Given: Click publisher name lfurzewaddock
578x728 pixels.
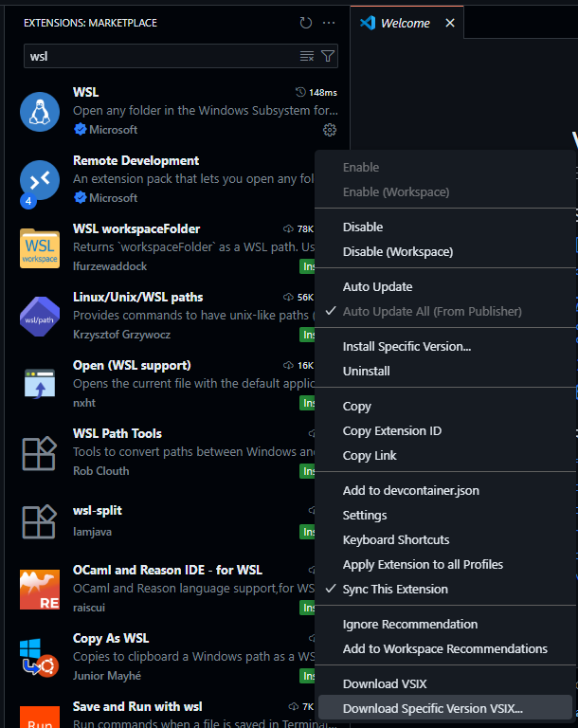Looking at the screenshot, I should click(x=110, y=266).
